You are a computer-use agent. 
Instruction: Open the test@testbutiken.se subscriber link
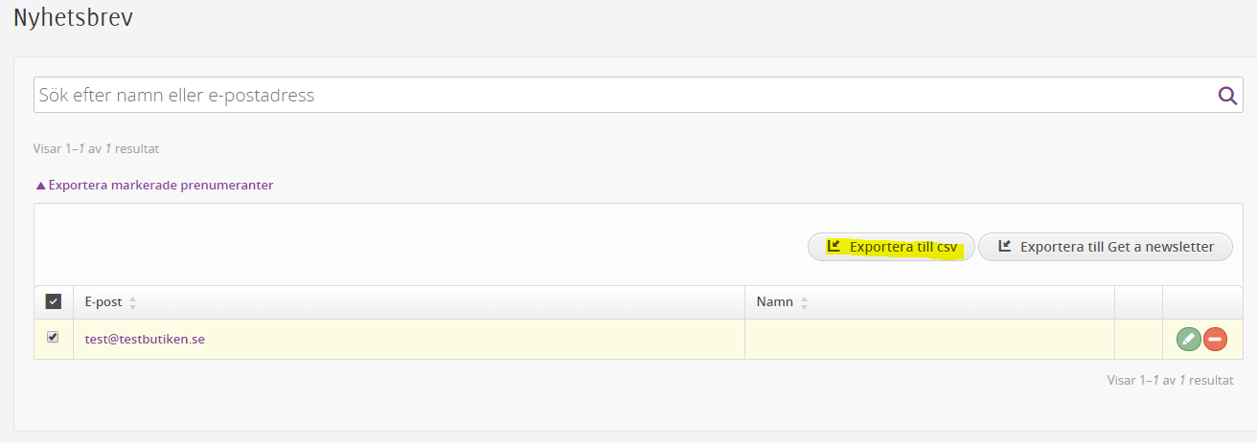coord(145,339)
